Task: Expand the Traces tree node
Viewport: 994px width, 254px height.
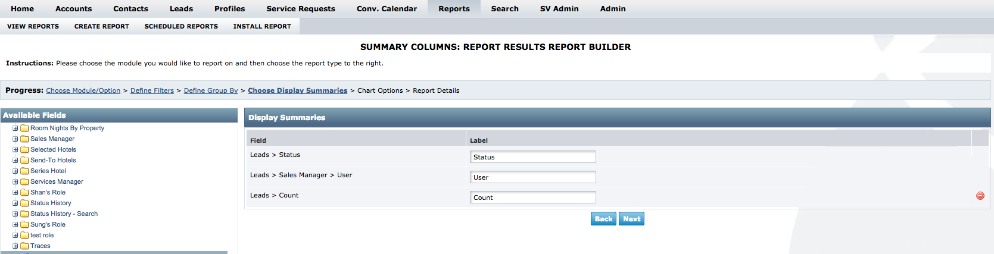Action: click(15, 246)
